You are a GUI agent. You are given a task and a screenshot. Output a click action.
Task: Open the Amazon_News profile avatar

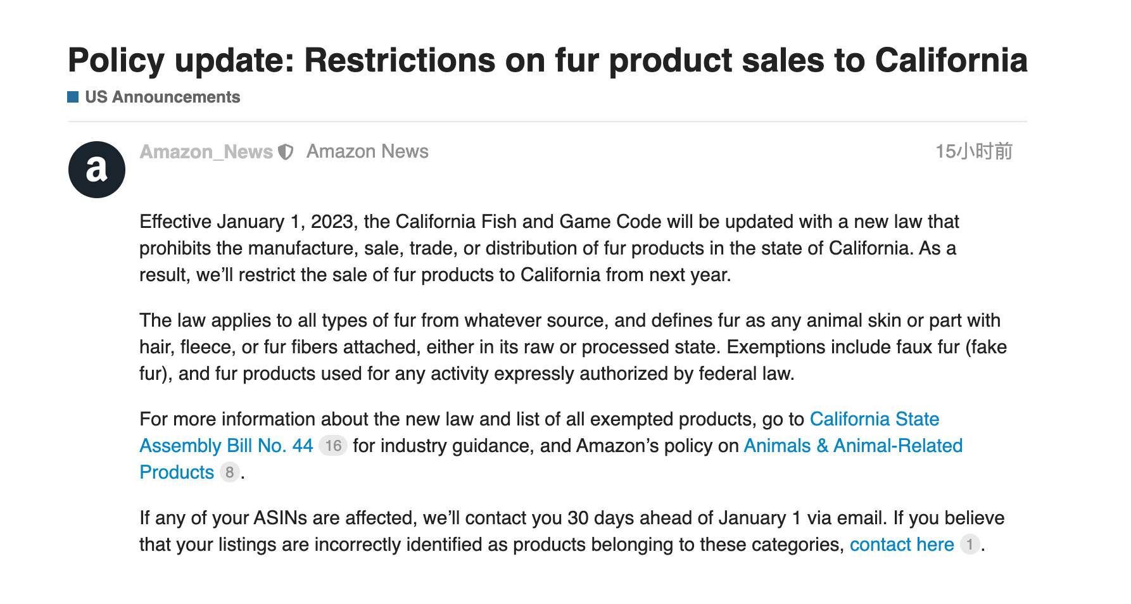point(96,170)
